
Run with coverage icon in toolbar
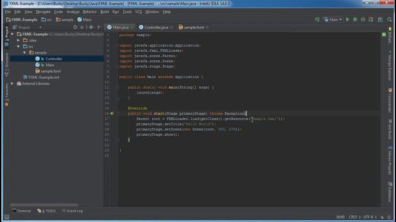point(363,20)
